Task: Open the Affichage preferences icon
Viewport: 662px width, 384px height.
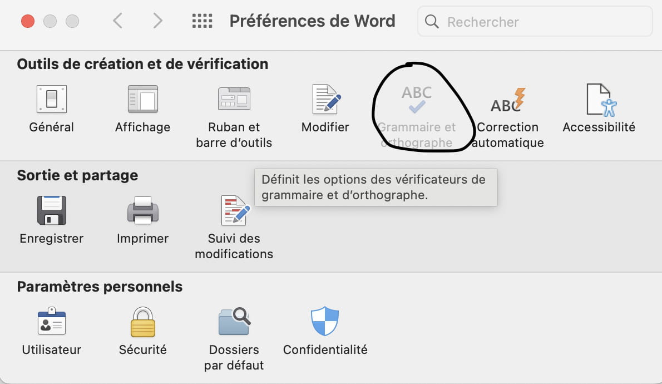Action: coord(143,99)
